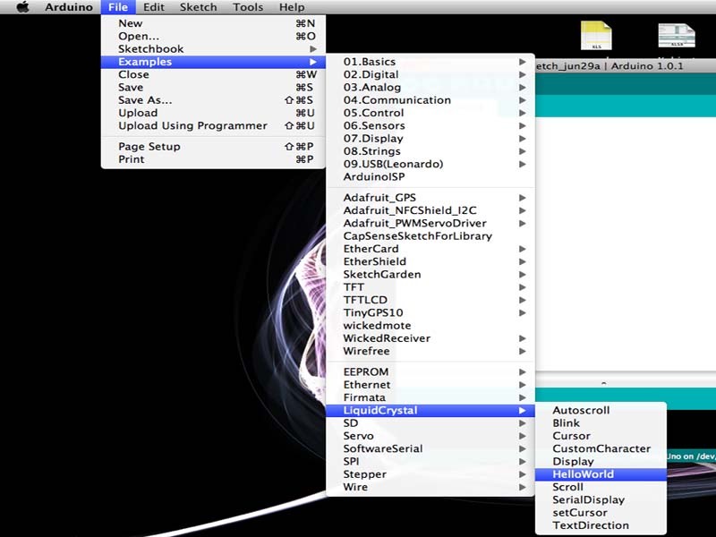Choose Open... from File menu
Viewport: 716px width, 537px height.
(x=213, y=36)
